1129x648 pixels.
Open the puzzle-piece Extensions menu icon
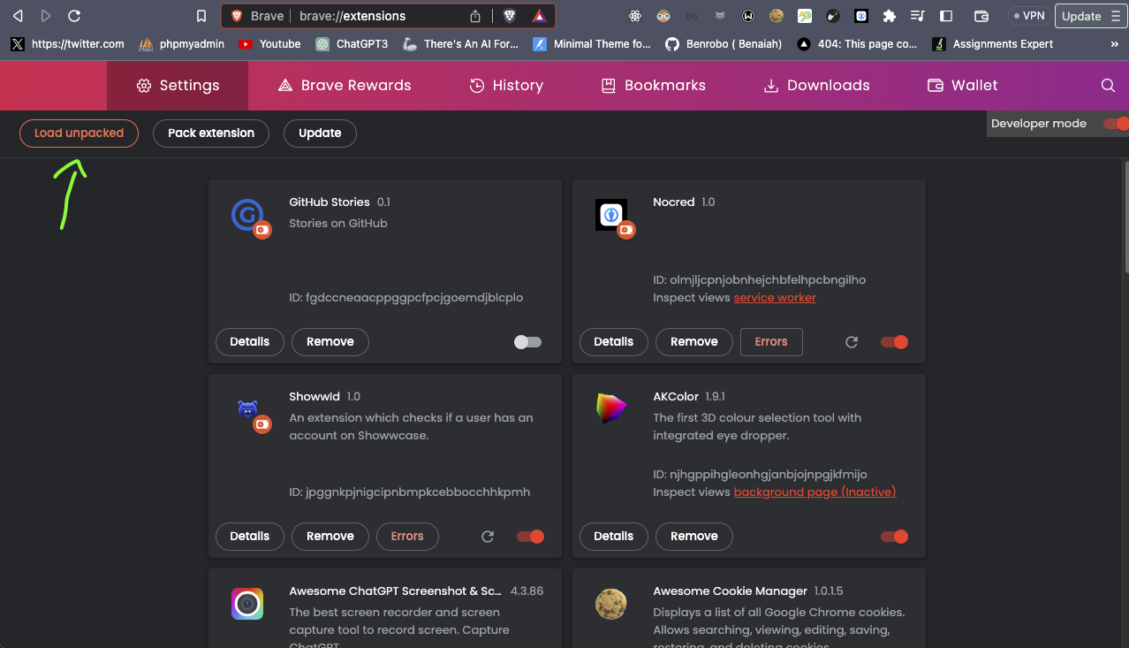pos(890,16)
